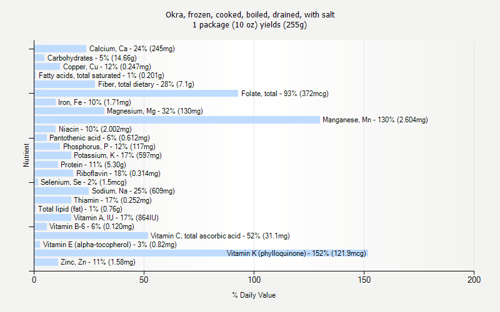The image size is (500, 312).
Task: Select the Carbohydrates label
Action: pos(92,58)
